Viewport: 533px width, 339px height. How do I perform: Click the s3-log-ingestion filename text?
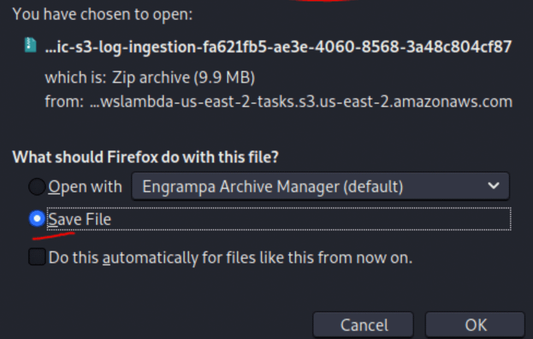coord(279,47)
